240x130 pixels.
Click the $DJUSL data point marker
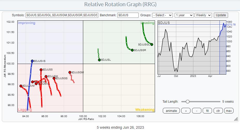99,60
